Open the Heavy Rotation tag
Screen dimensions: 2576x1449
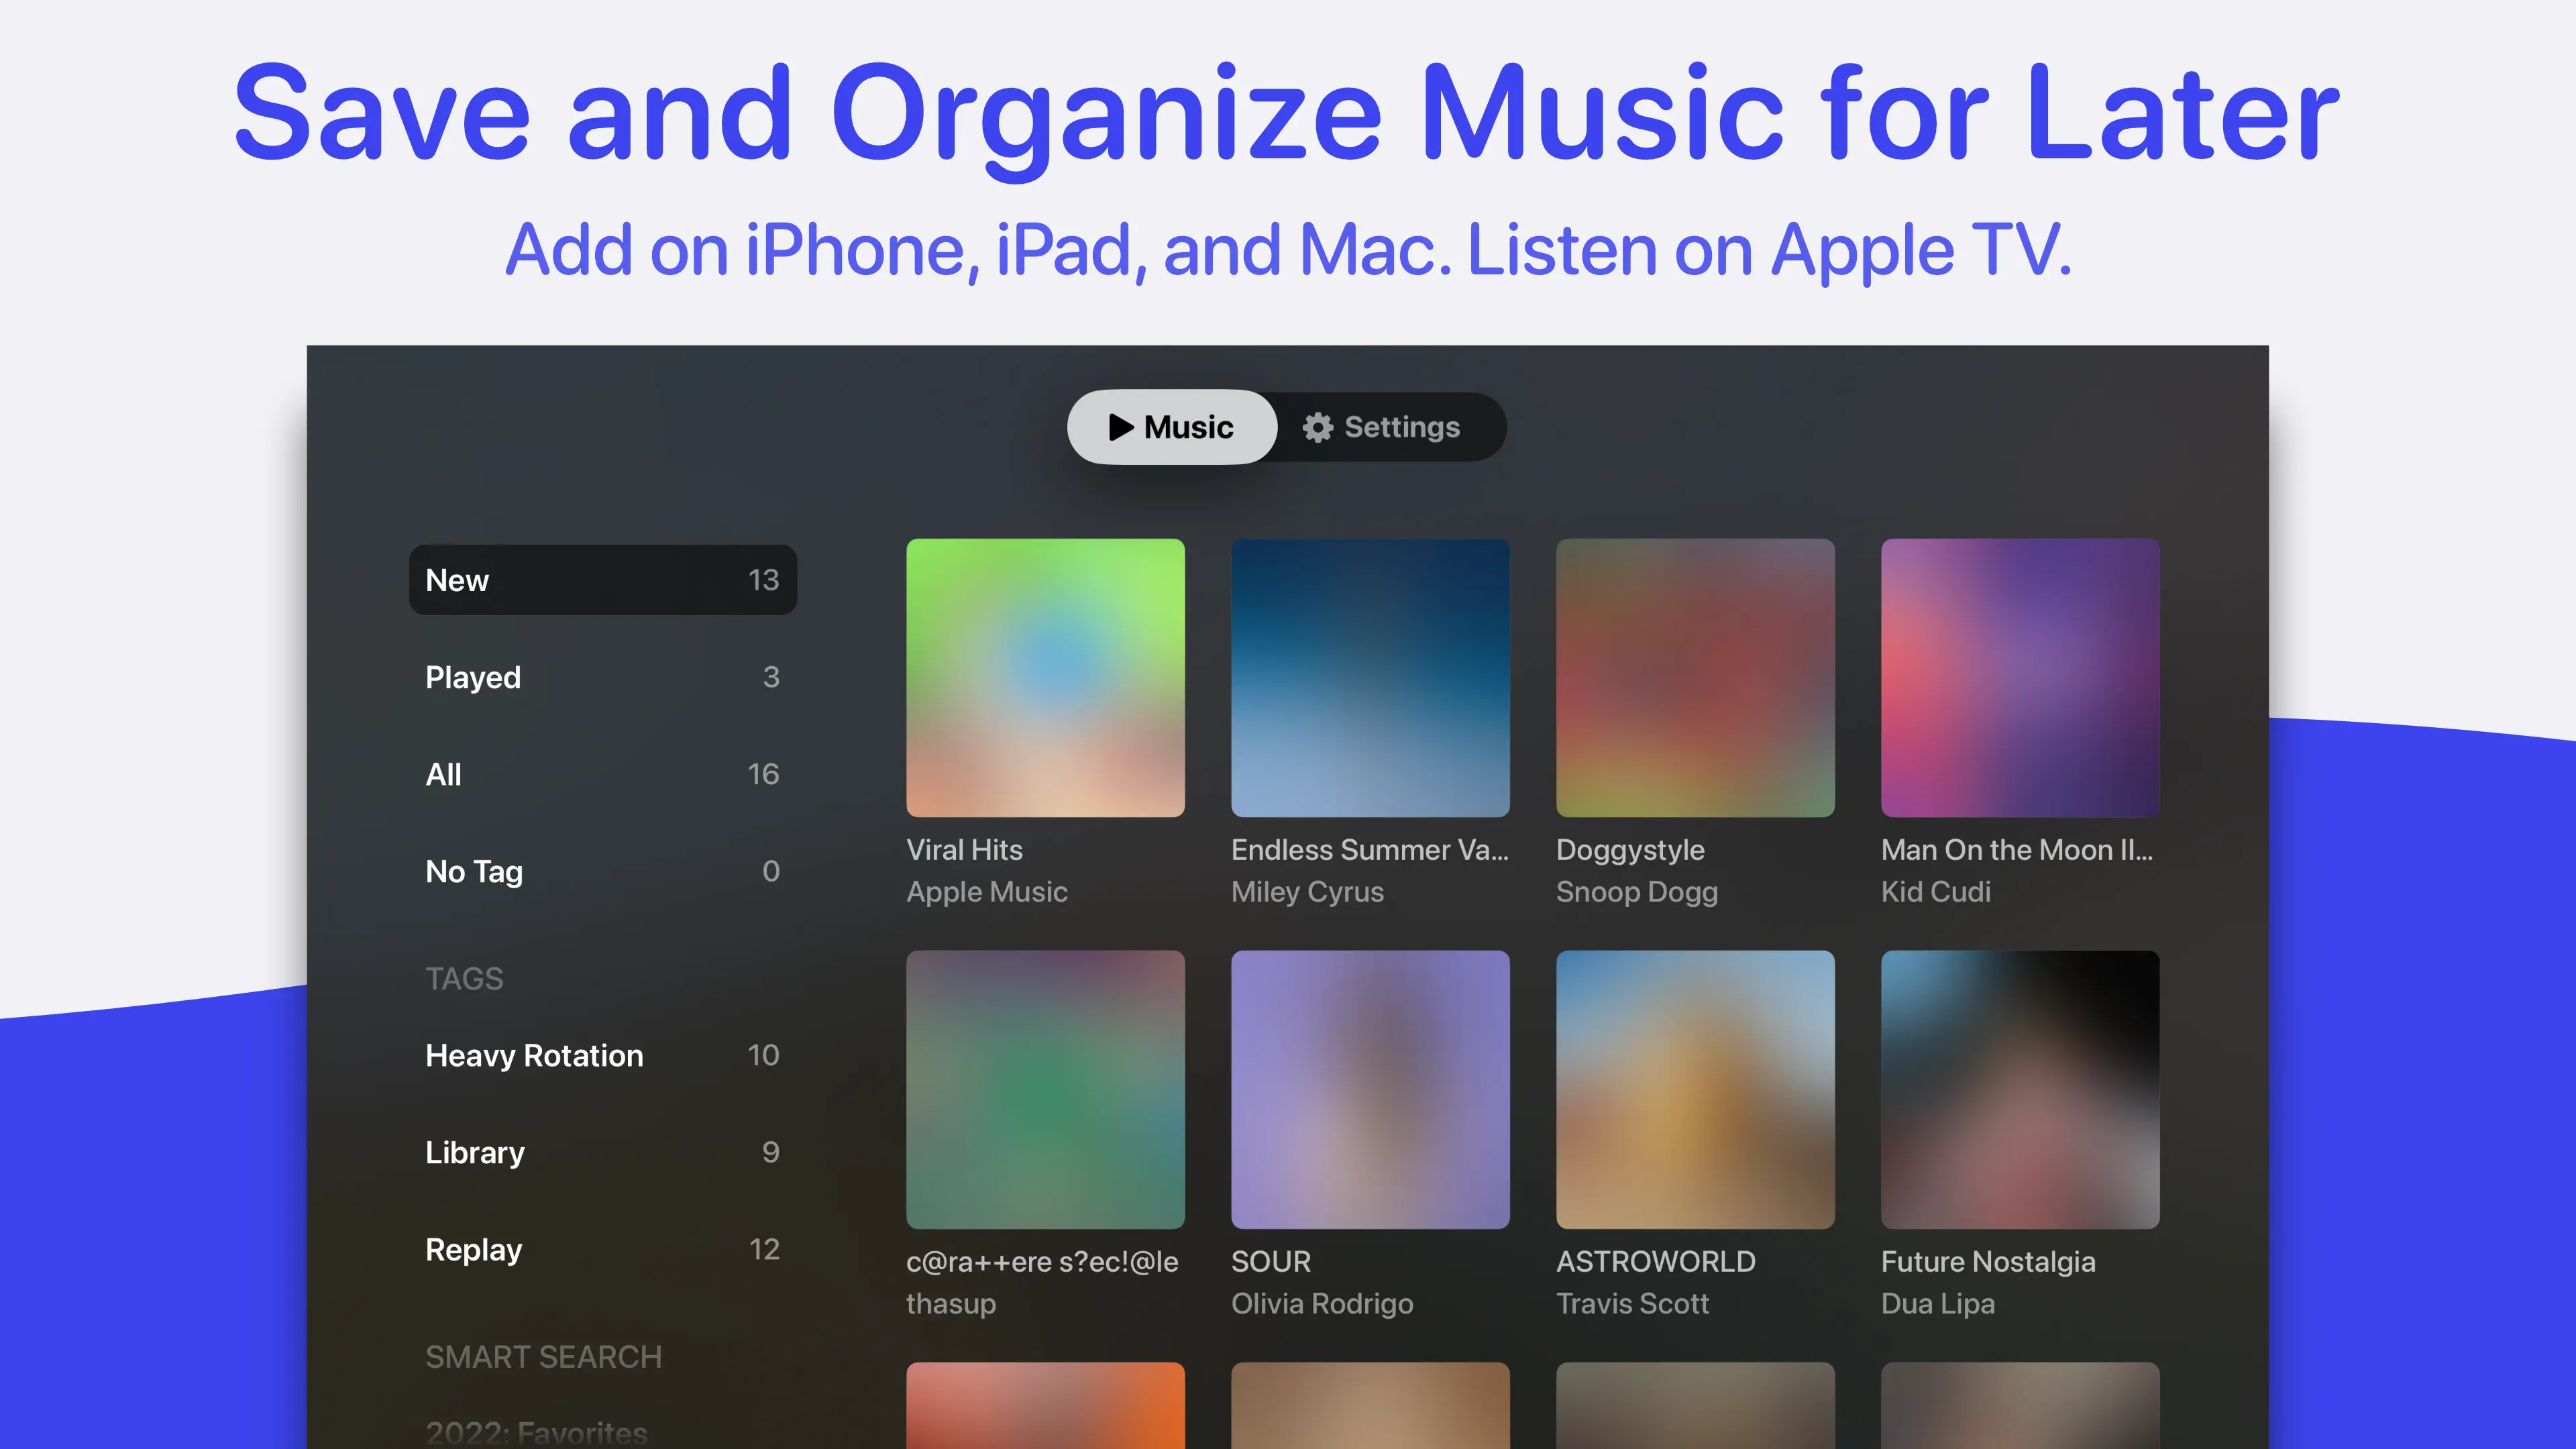(602, 1055)
